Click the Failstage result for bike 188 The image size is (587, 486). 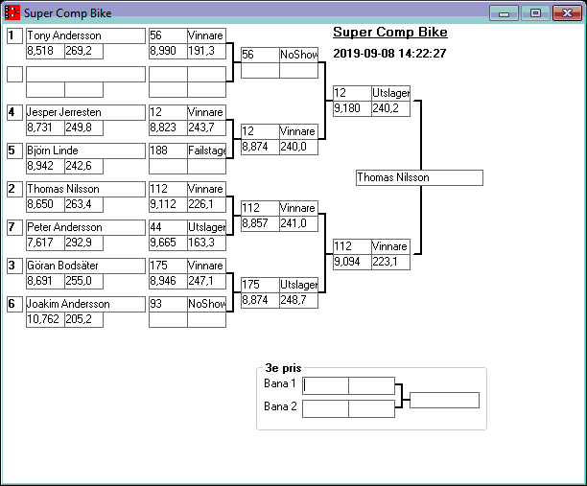pyautogui.click(x=206, y=150)
